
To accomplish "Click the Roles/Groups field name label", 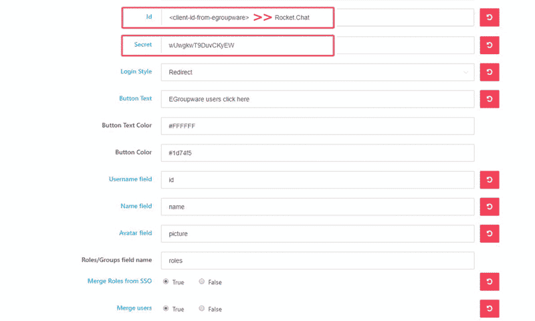I will [116, 260].
